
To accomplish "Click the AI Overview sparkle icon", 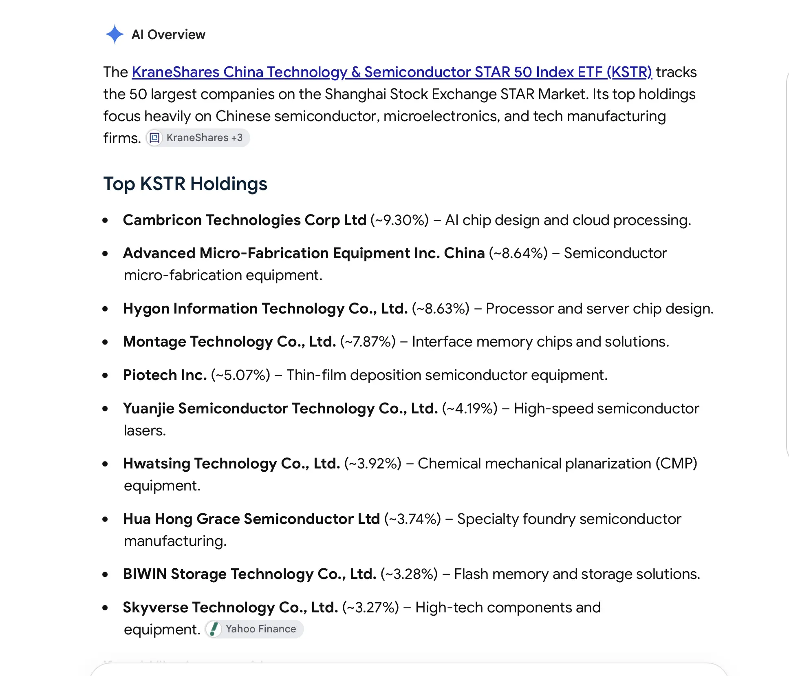I will pyautogui.click(x=115, y=34).
